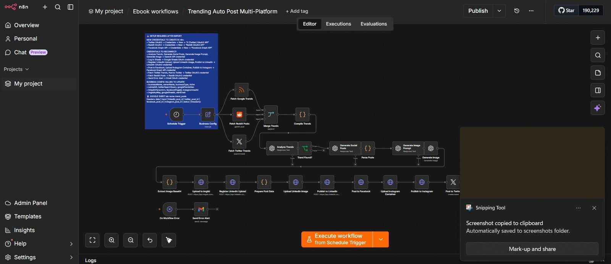This screenshot has width=611, height=264.
Task: Select the On Workflow Error node
Action: (170, 209)
